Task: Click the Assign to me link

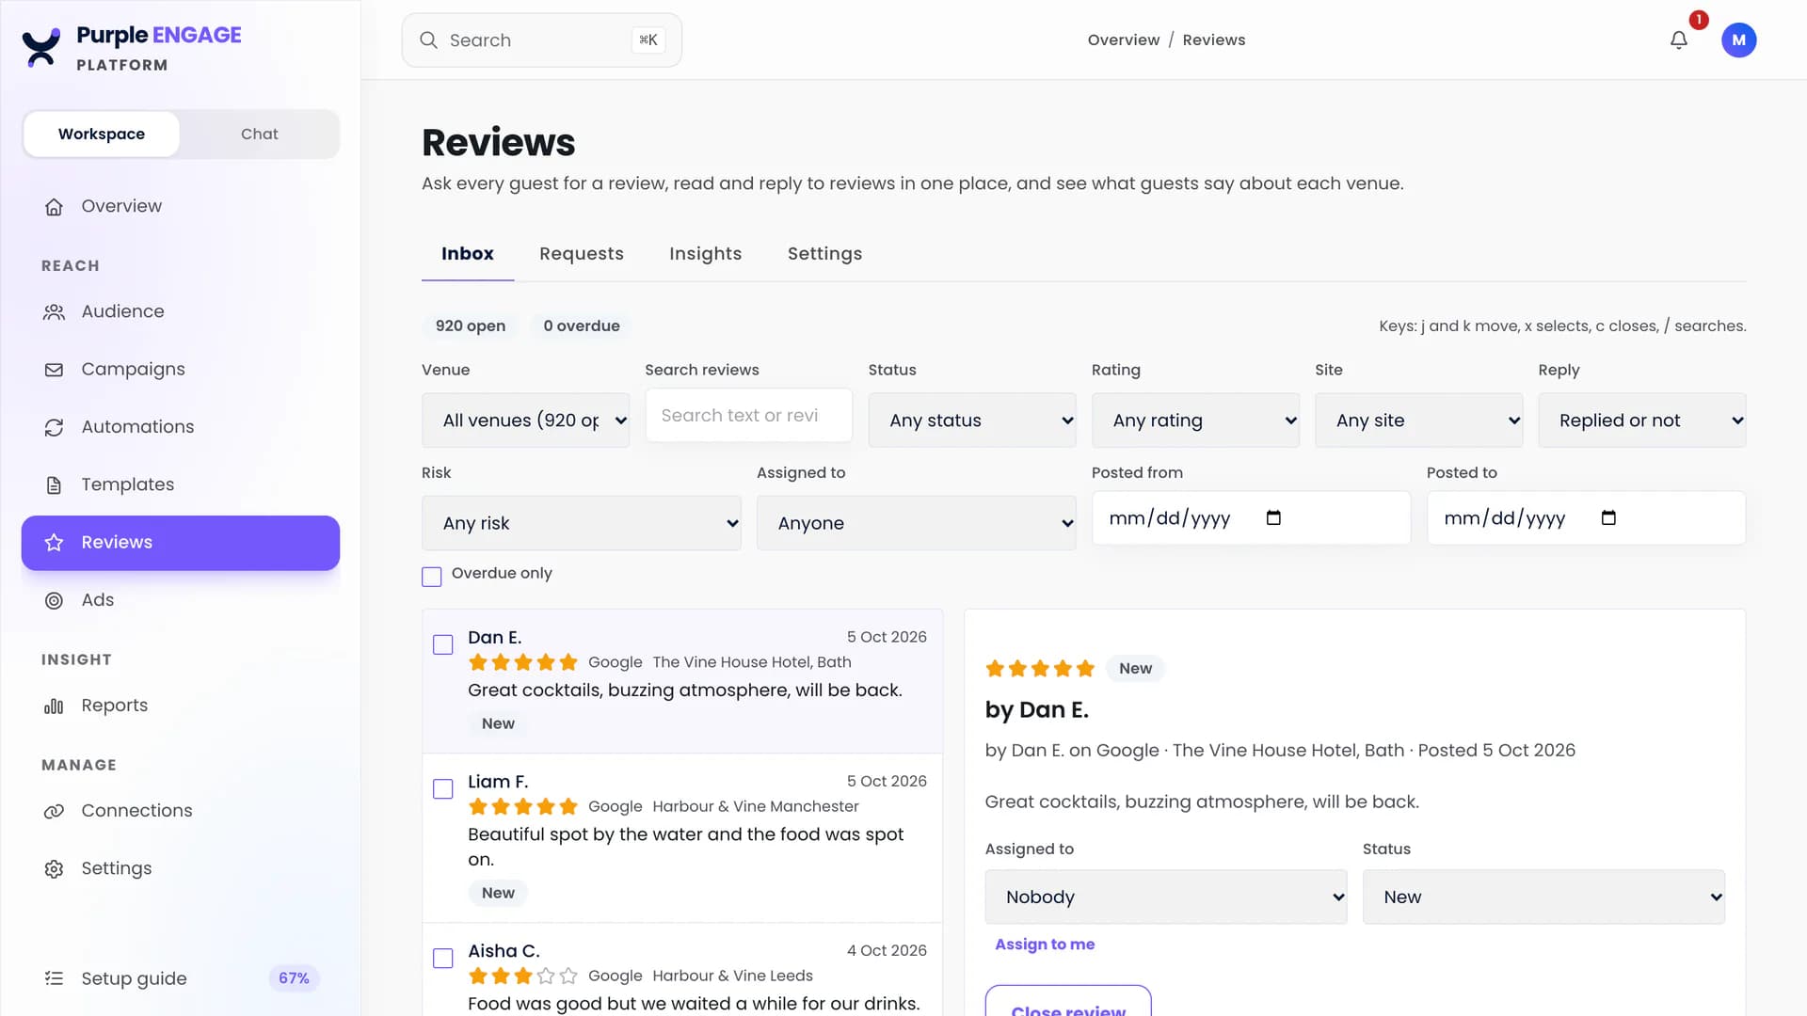Action: [1045, 944]
